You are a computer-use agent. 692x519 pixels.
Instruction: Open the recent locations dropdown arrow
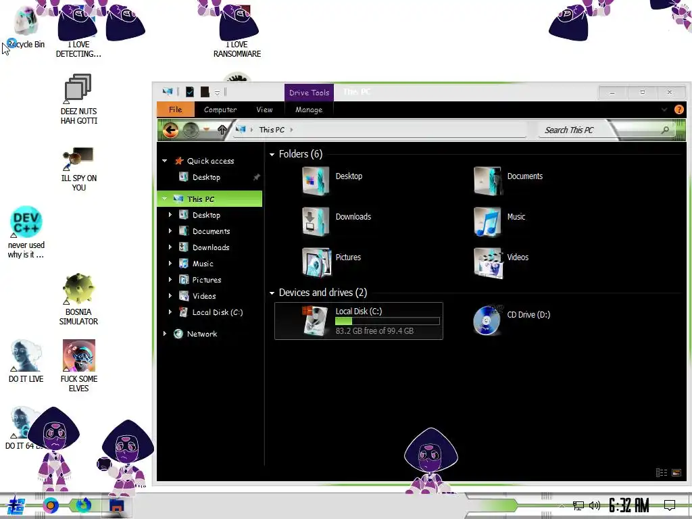206,130
